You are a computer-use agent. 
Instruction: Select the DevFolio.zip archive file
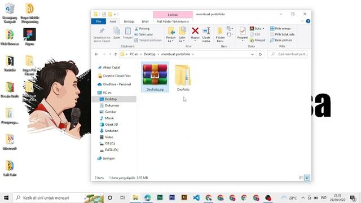(x=155, y=77)
